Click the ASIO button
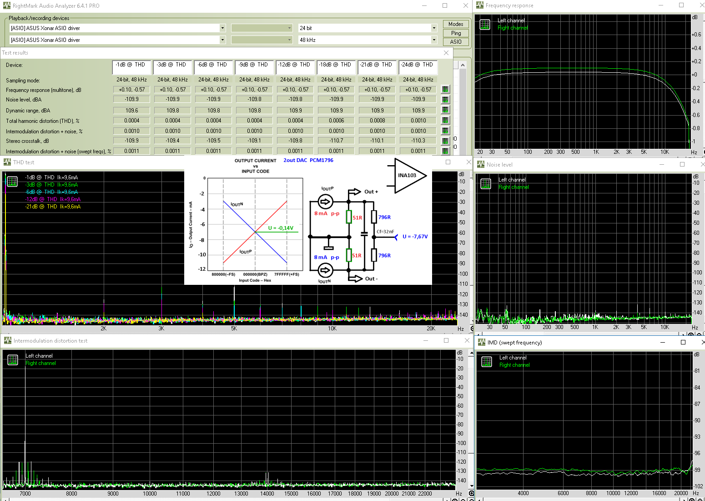The image size is (705, 501). [456, 42]
